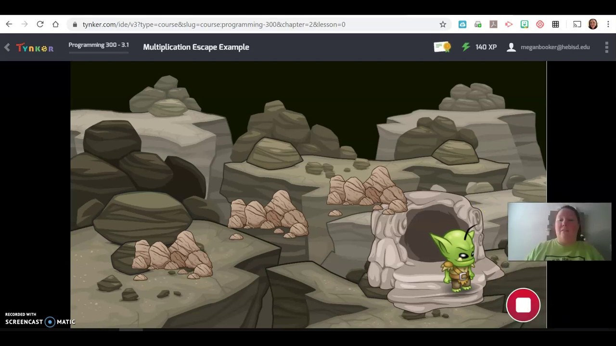
Task: Go to browser home page
Action: click(x=56, y=24)
